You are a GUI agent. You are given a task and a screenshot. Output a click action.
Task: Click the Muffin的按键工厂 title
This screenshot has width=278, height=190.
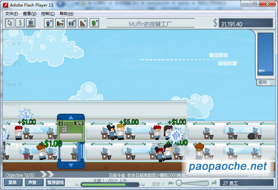coord(150,24)
